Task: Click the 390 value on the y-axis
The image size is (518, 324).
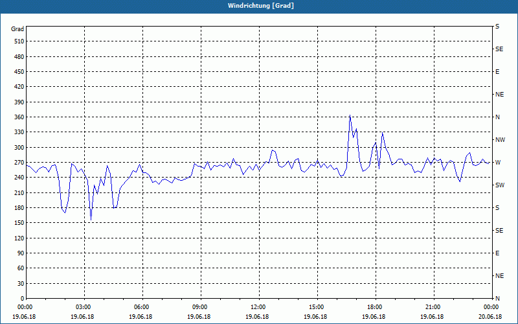Action: pos(19,102)
